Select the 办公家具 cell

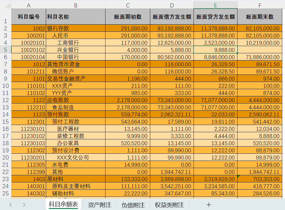click(76, 143)
